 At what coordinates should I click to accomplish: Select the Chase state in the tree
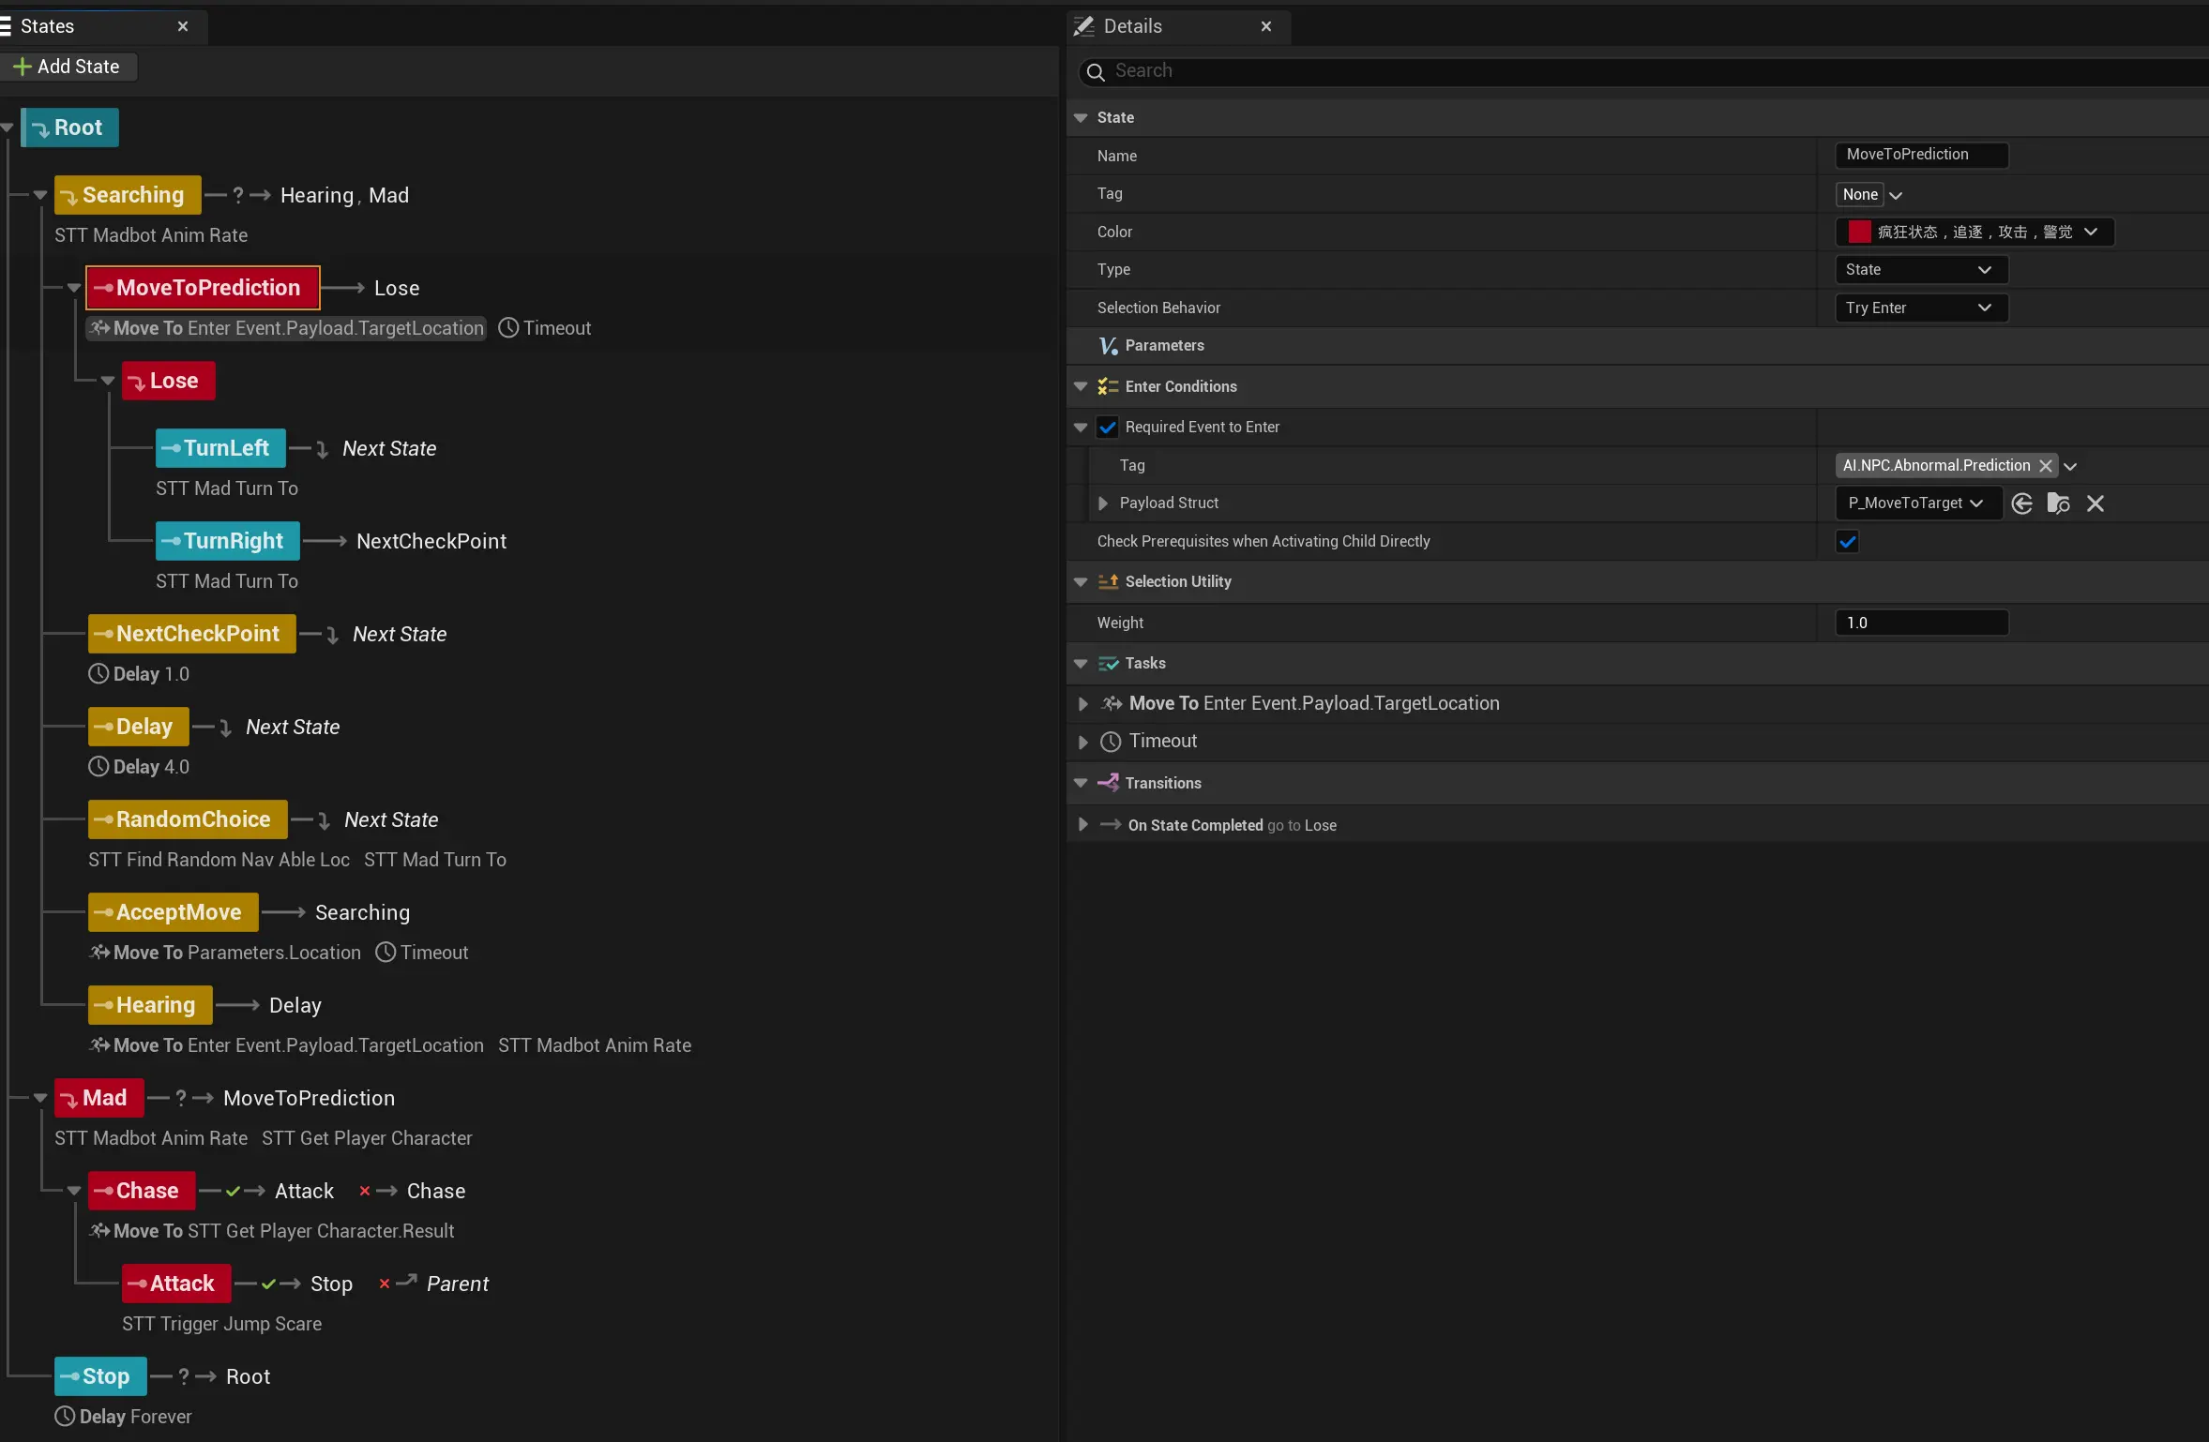click(143, 1191)
